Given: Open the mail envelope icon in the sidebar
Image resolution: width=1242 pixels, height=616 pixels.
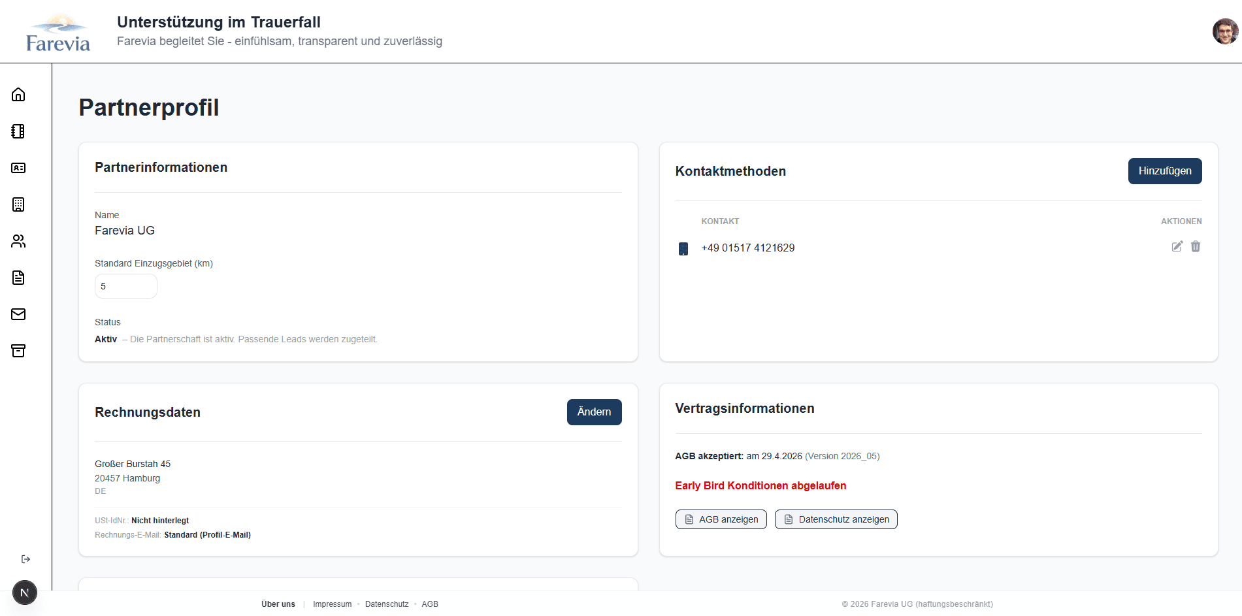Looking at the screenshot, I should pos(18,314).
